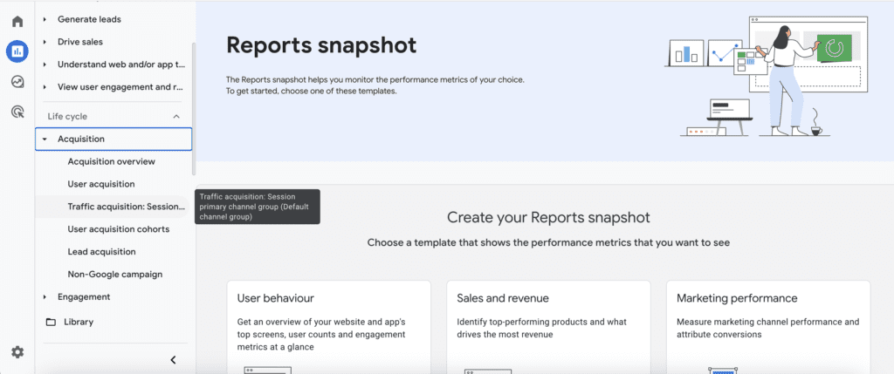Select the Lead acquisition report
894x374 pixels.
point(101,252)
